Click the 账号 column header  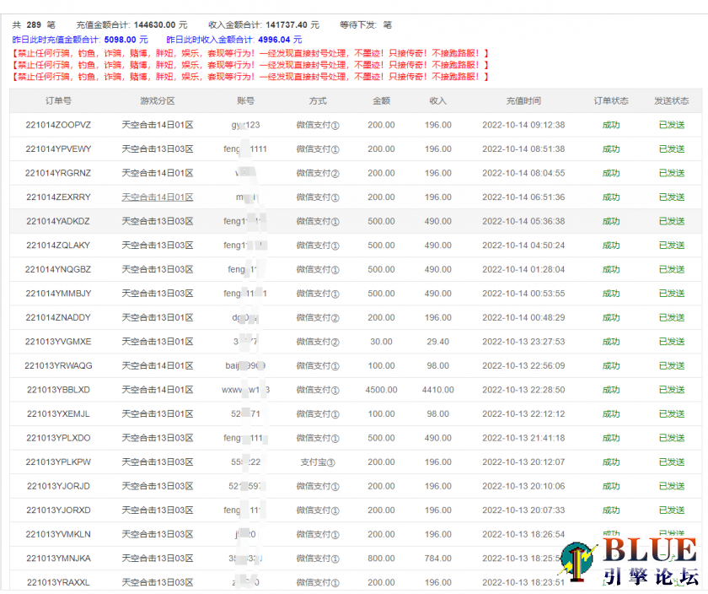pos(246,101)
